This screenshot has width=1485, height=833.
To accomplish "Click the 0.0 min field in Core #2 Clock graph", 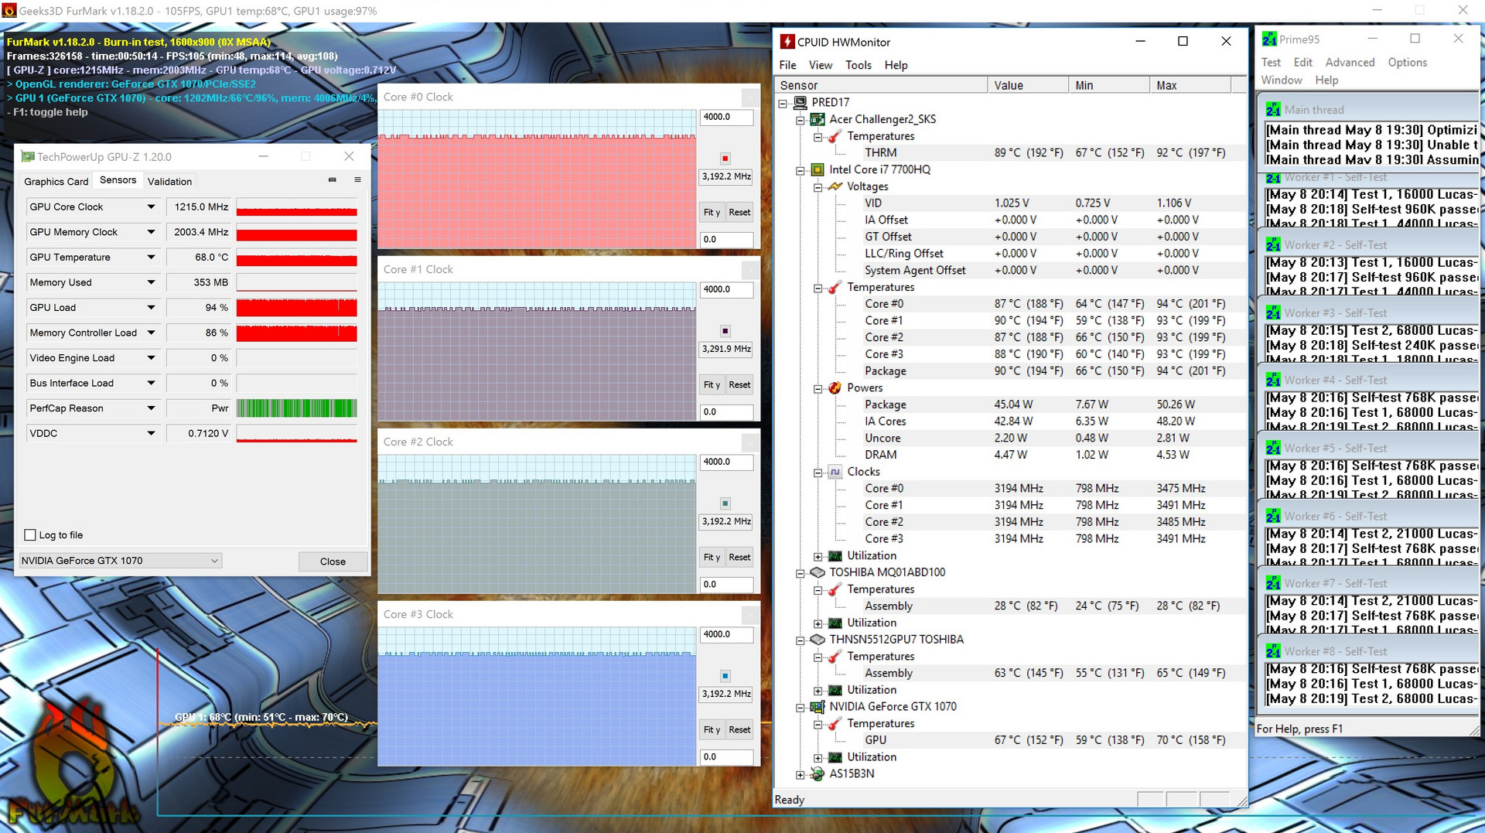I will click(726, 584).
